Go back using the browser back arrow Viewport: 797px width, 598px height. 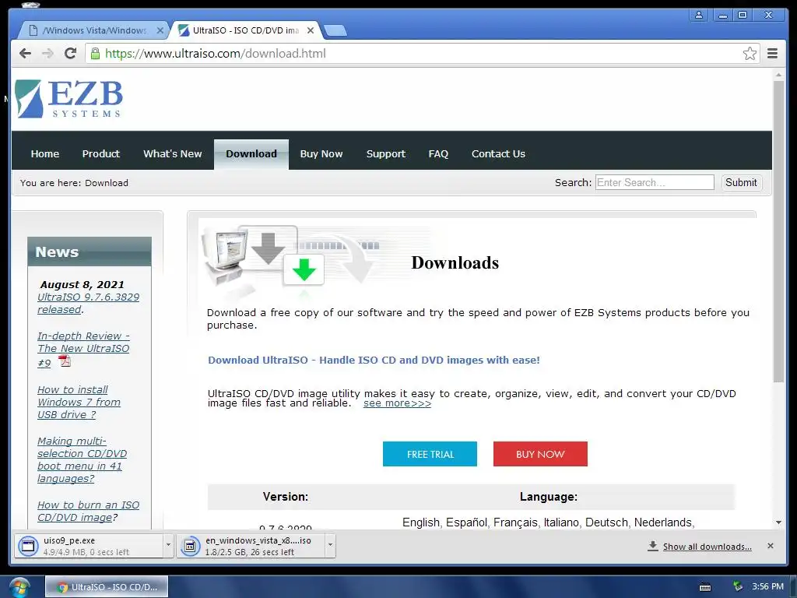coord(25,54)
